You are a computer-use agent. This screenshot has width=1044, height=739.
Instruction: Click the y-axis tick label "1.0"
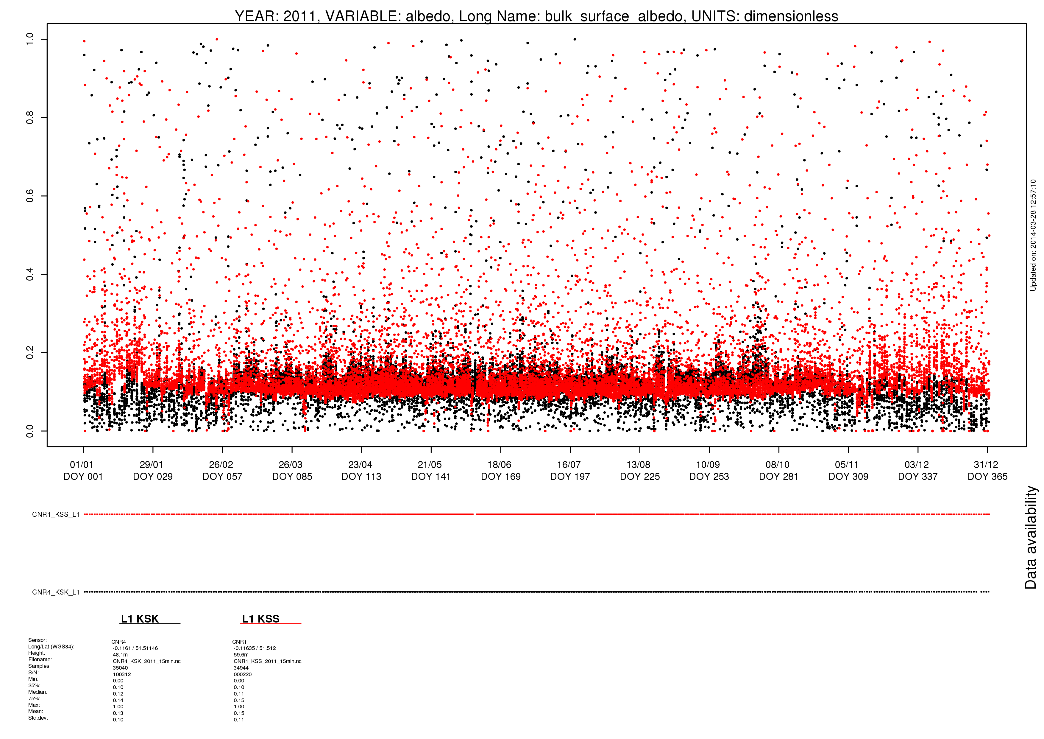[x=29, y=39]
